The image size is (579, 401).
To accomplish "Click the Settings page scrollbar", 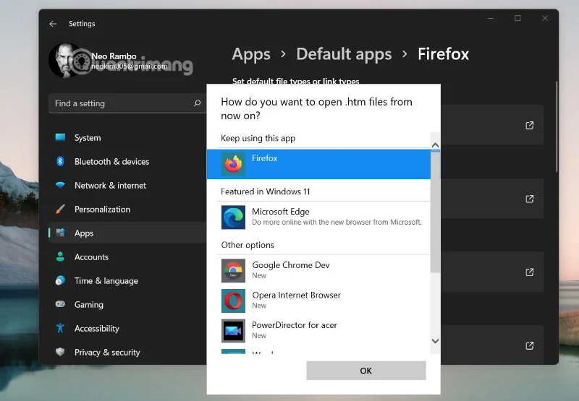I will pyautogui.click(x=557, y=126).
